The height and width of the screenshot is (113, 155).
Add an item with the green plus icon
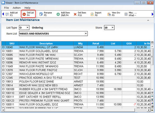[x=58, y=14]
